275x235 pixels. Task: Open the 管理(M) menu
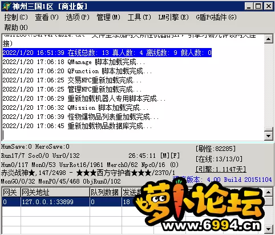point(108,17)
